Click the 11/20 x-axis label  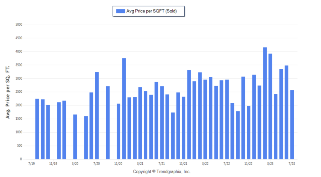[118, 164]
